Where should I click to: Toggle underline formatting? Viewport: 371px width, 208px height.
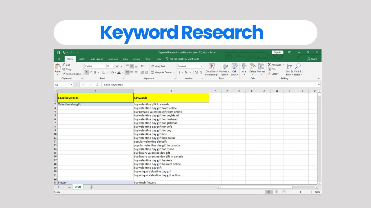(x=95, y=72)
